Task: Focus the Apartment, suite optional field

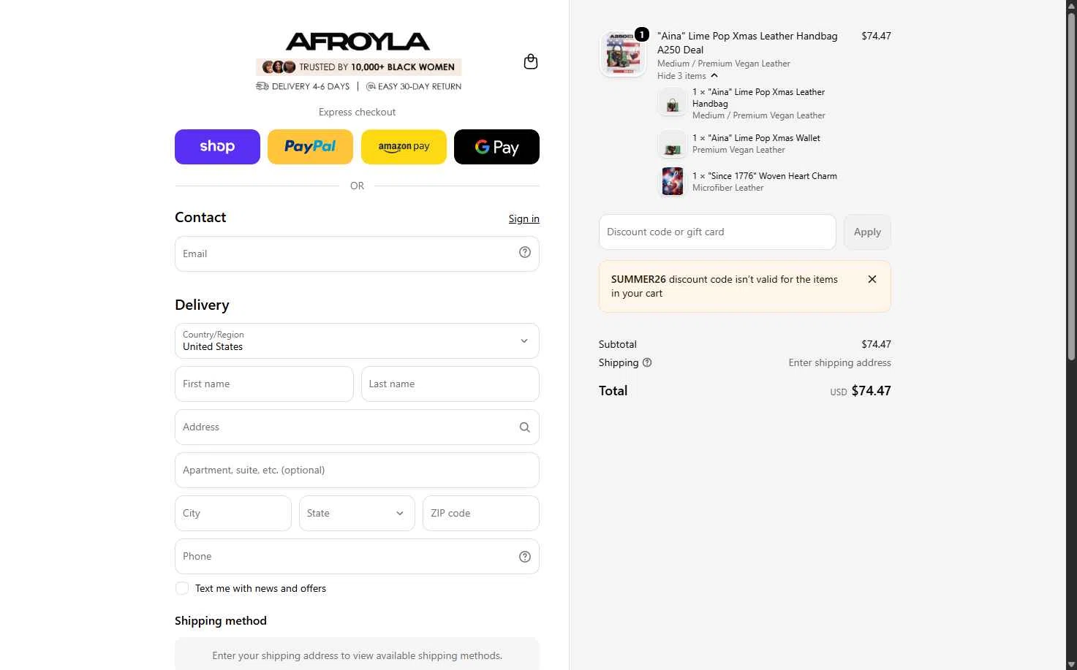Action: (357, 471)
